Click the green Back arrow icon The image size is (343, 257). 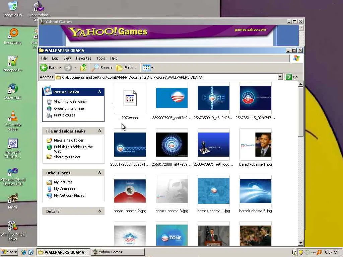click(x=44, y=68)
